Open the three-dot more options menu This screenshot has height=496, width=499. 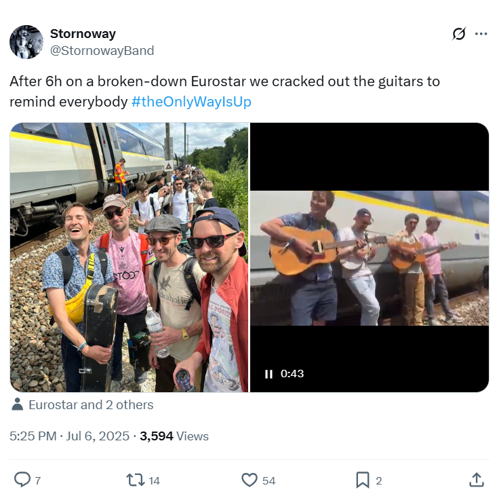pos(481,34)
